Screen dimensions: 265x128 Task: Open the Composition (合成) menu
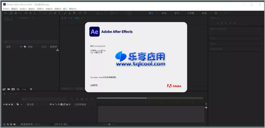click(23, 9)
